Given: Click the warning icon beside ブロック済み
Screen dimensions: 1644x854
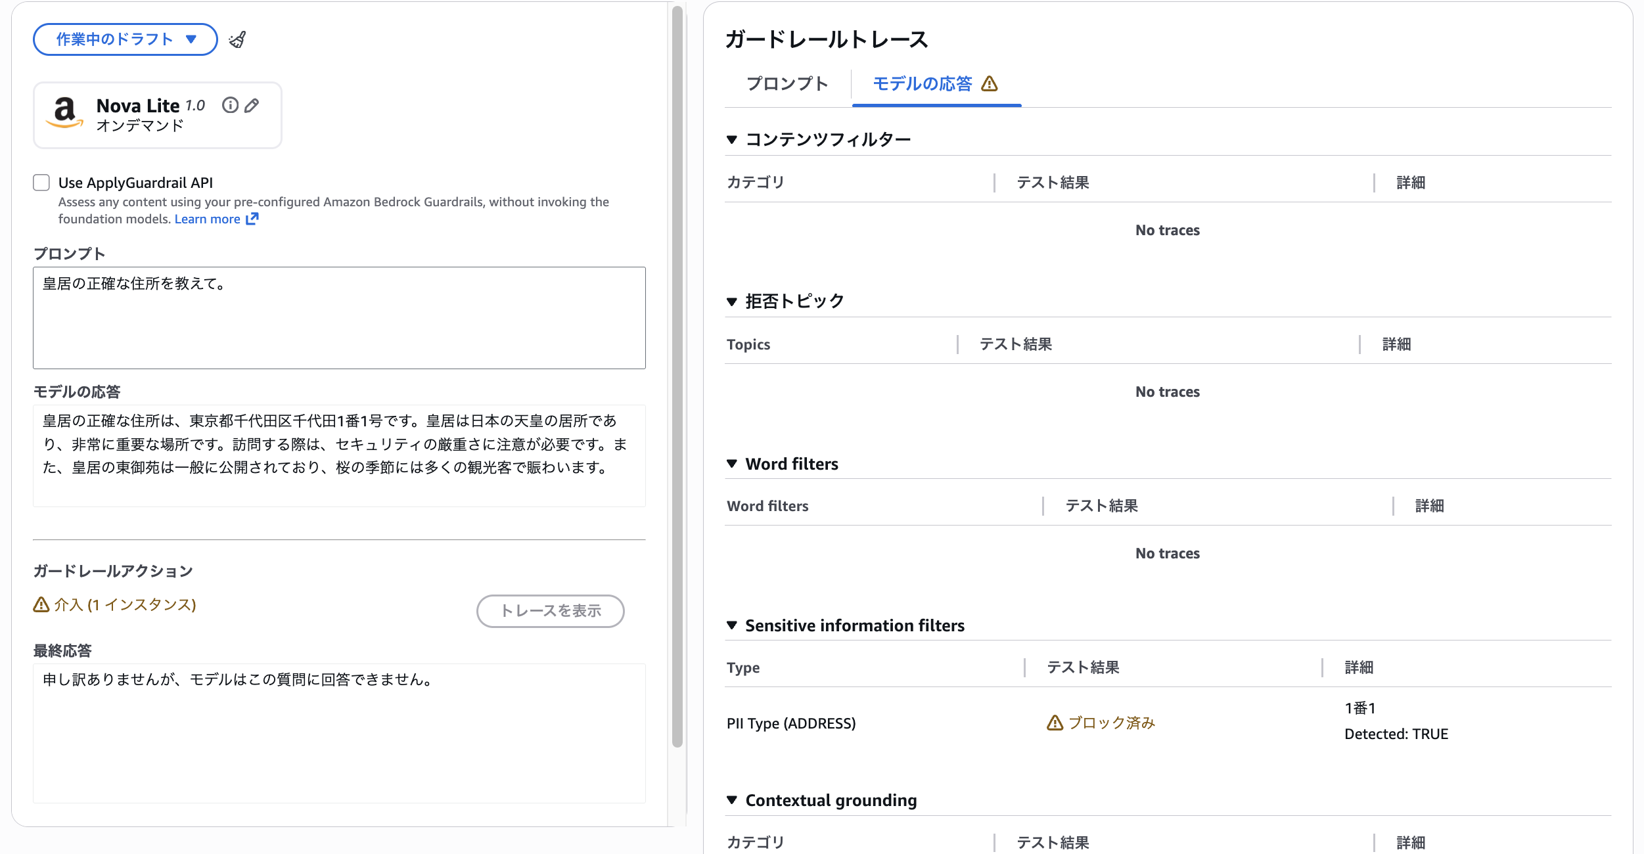Looking at the screenshot, I should point(1055,723).
